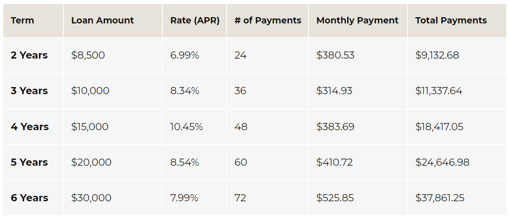Click the 10.45% rate cell
Screen dimensions: 510x218
186,127
